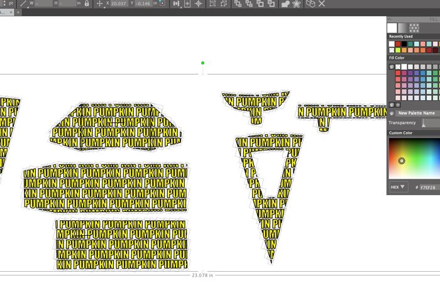The width and height of the screenshot is (440, 293).
Task: Select the solid white fill type
Action: point(392,28)
